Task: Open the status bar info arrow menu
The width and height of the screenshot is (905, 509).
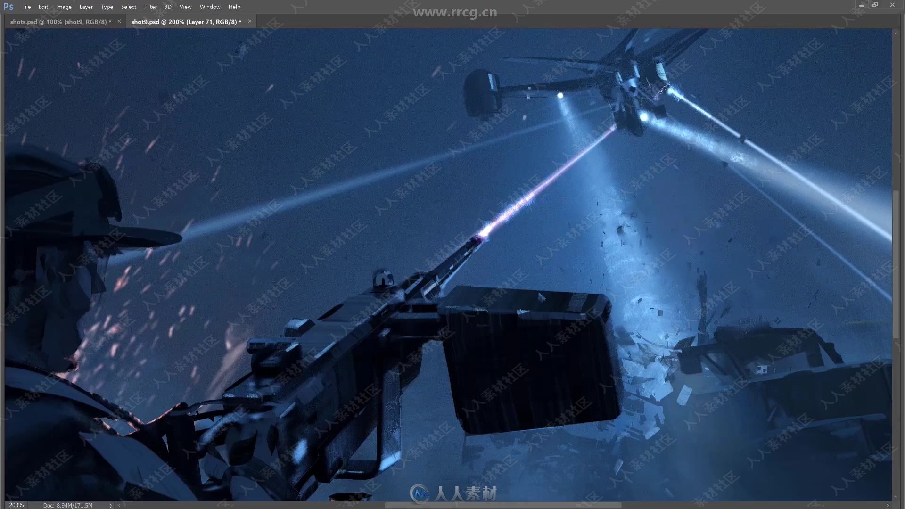Action: [x=111, y=505]
